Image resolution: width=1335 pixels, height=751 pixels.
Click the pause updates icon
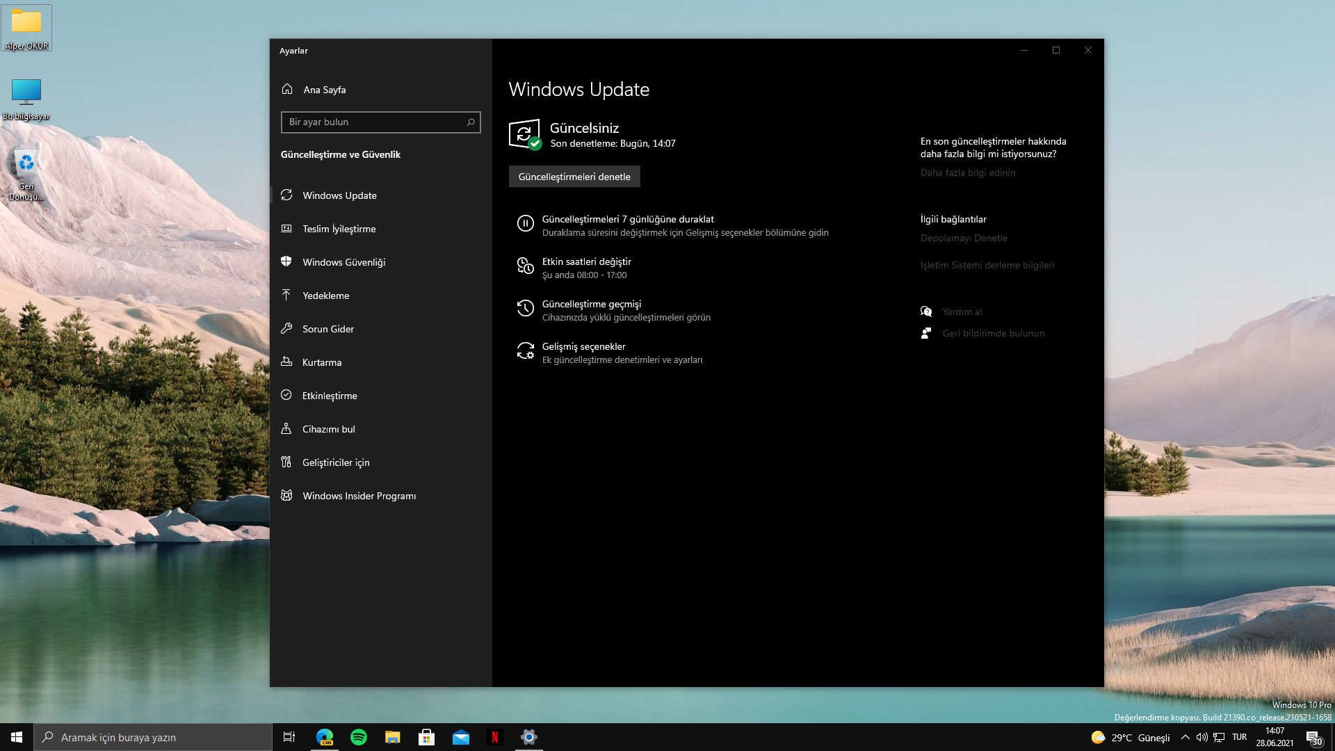coord(525,224)
